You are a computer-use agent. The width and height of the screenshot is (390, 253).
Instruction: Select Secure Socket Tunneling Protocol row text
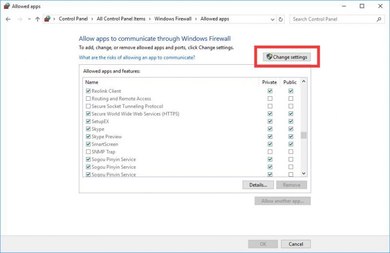pyautogui.click(x=127, y=106)
